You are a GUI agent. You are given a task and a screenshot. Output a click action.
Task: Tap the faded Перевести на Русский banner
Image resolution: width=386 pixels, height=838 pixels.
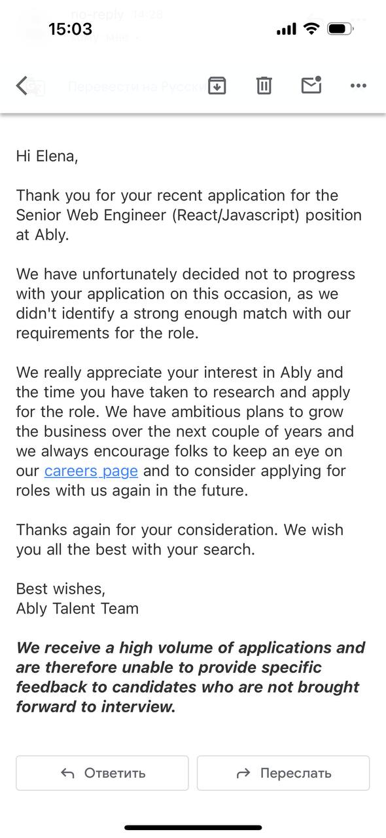tap(135, 86)
